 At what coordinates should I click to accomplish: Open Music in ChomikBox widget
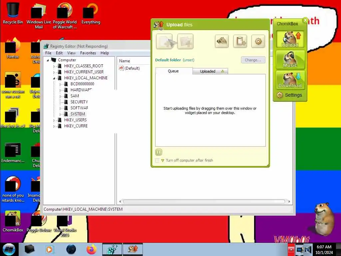[290, 60]
